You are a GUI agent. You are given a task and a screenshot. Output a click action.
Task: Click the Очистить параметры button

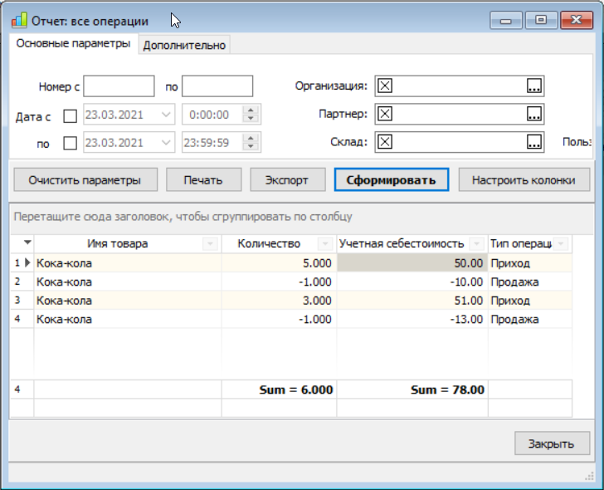coord(85,179)
